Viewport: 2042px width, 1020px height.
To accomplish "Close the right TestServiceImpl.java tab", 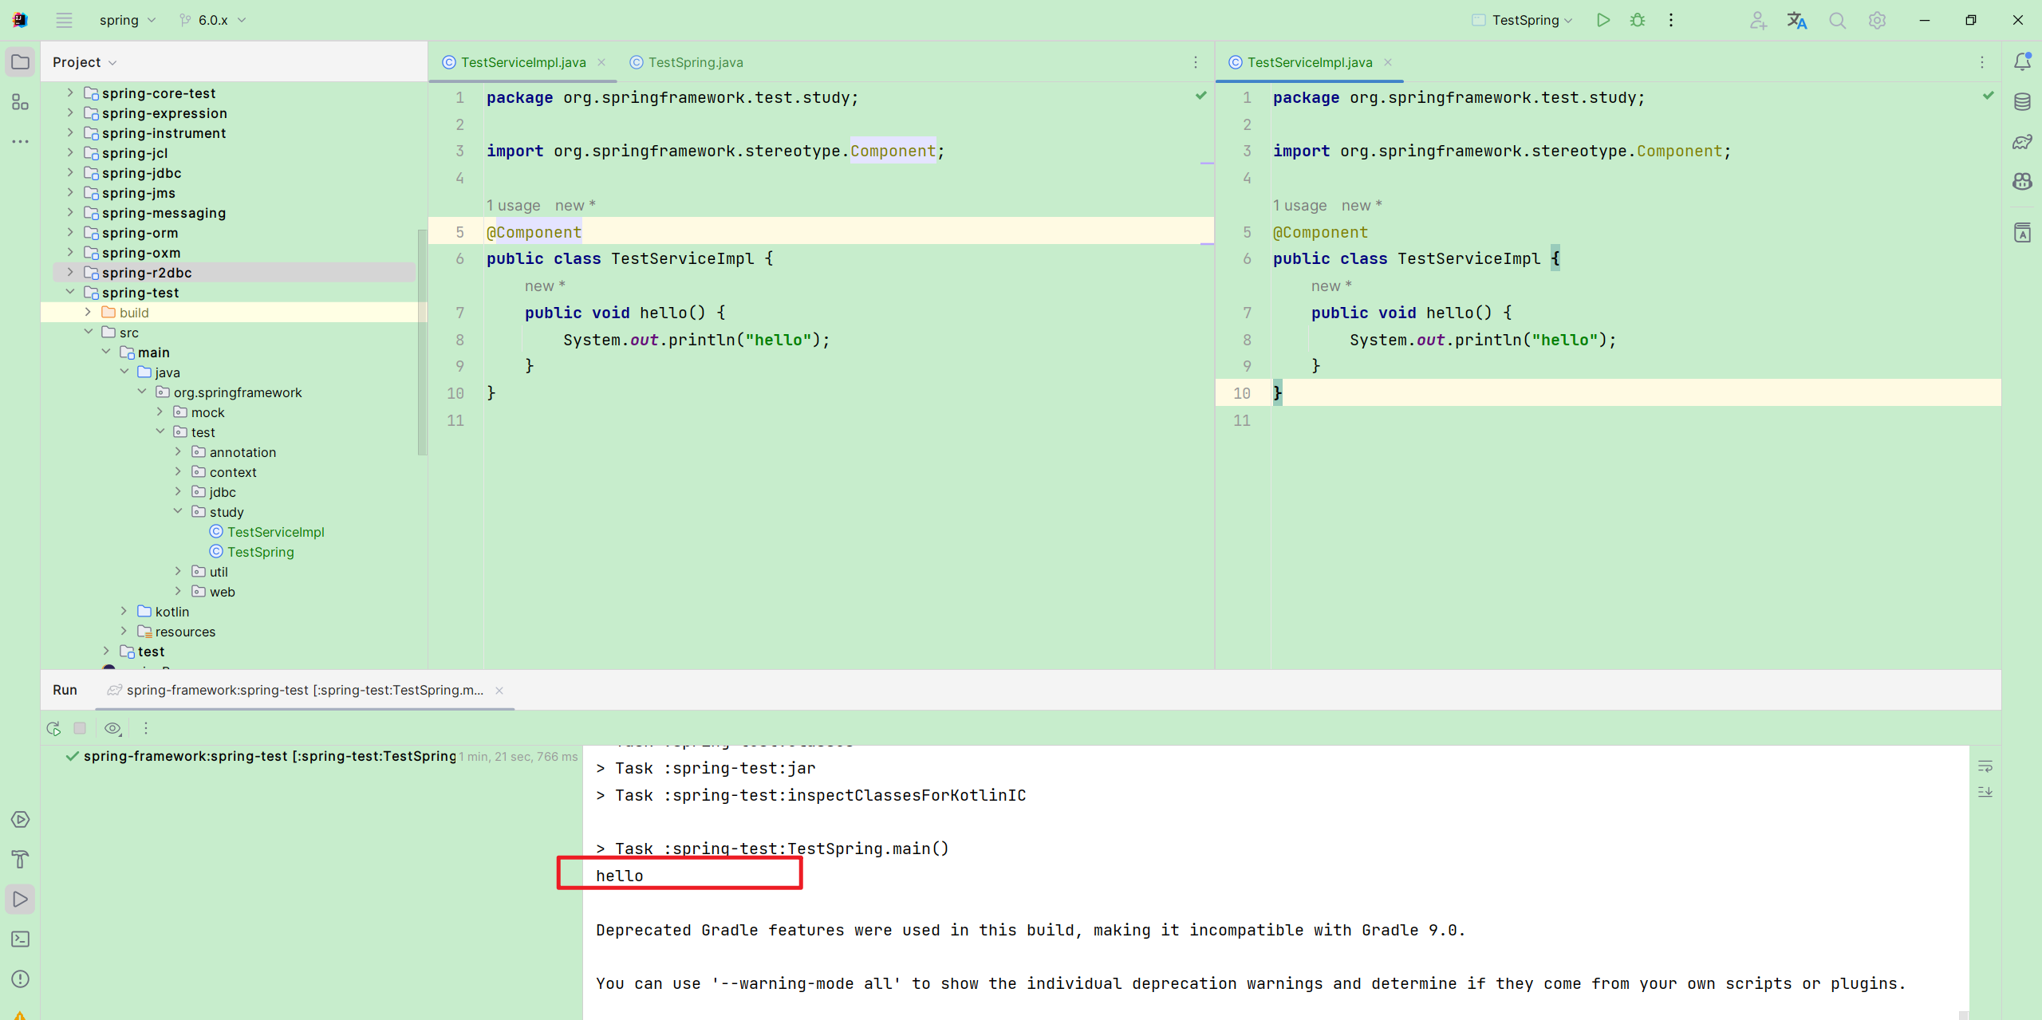I will pyautogui.click(x=1388, y=62).
